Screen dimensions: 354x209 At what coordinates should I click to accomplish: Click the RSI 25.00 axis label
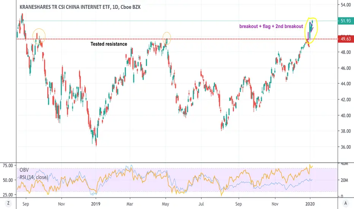coord(8,195)
